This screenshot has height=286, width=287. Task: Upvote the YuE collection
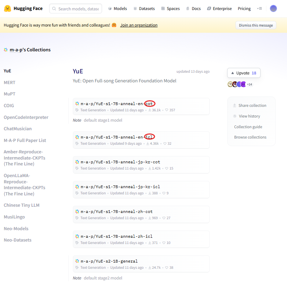coord(244,73)
